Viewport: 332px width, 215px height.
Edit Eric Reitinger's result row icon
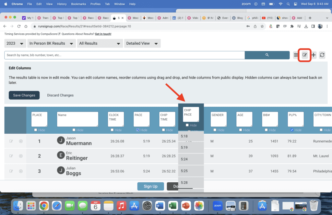11,156
